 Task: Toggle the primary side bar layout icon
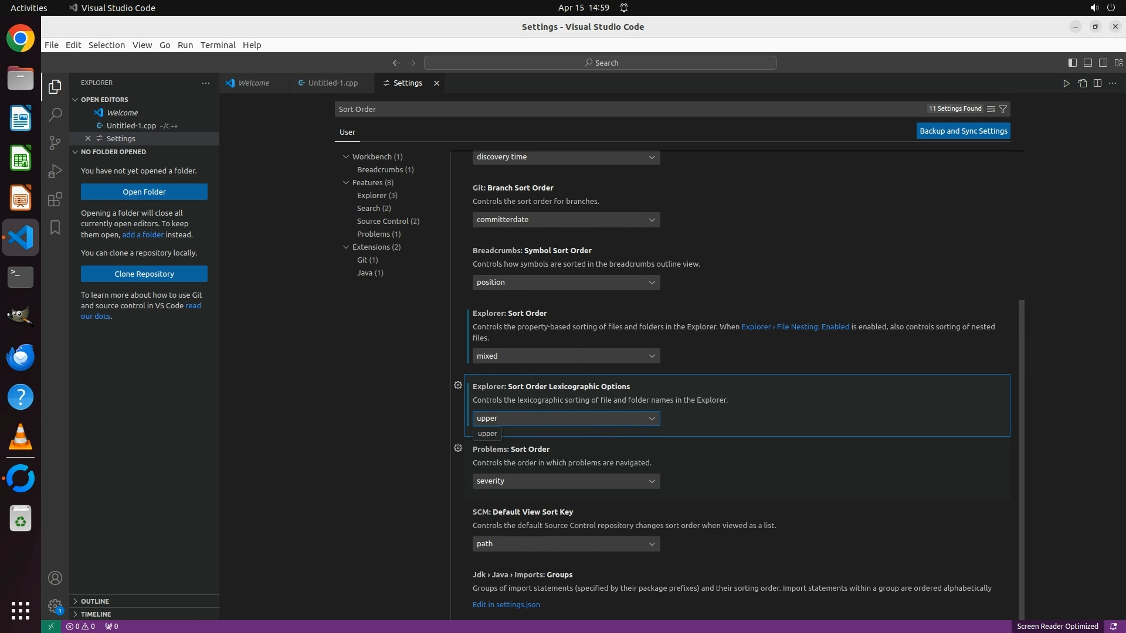1072,63
